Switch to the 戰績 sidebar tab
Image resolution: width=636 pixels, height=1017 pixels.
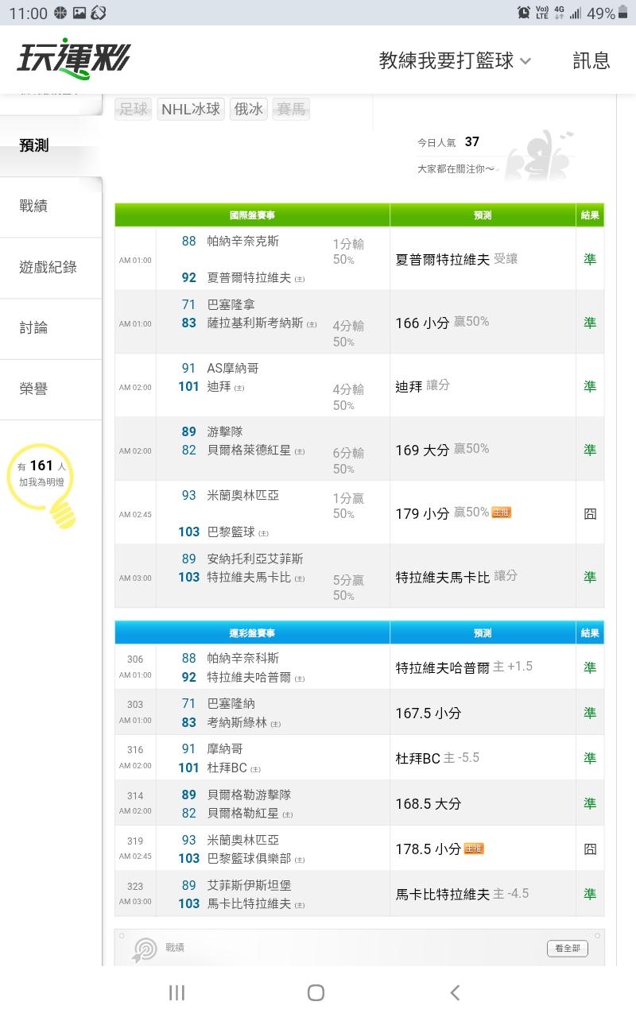coord(34,207)
